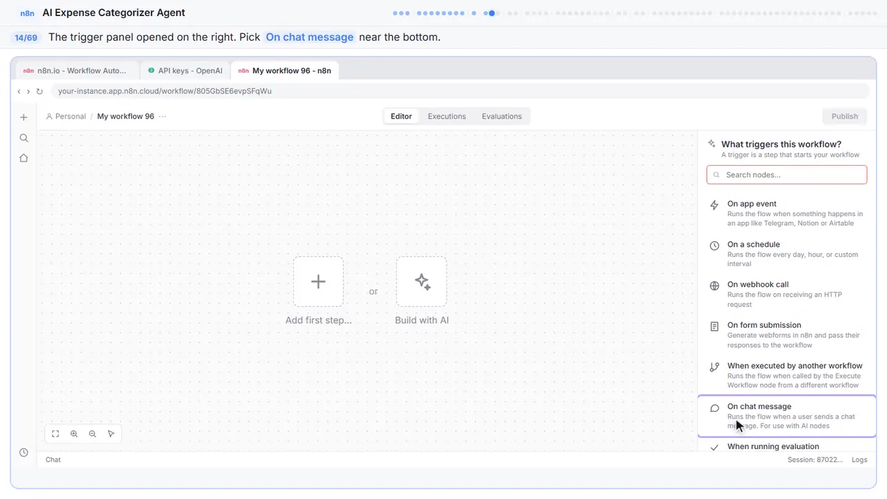Click the Publish button

point(845,116)
